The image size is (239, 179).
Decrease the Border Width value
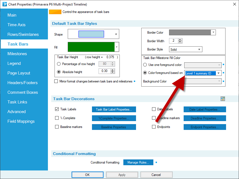point(180,42)
